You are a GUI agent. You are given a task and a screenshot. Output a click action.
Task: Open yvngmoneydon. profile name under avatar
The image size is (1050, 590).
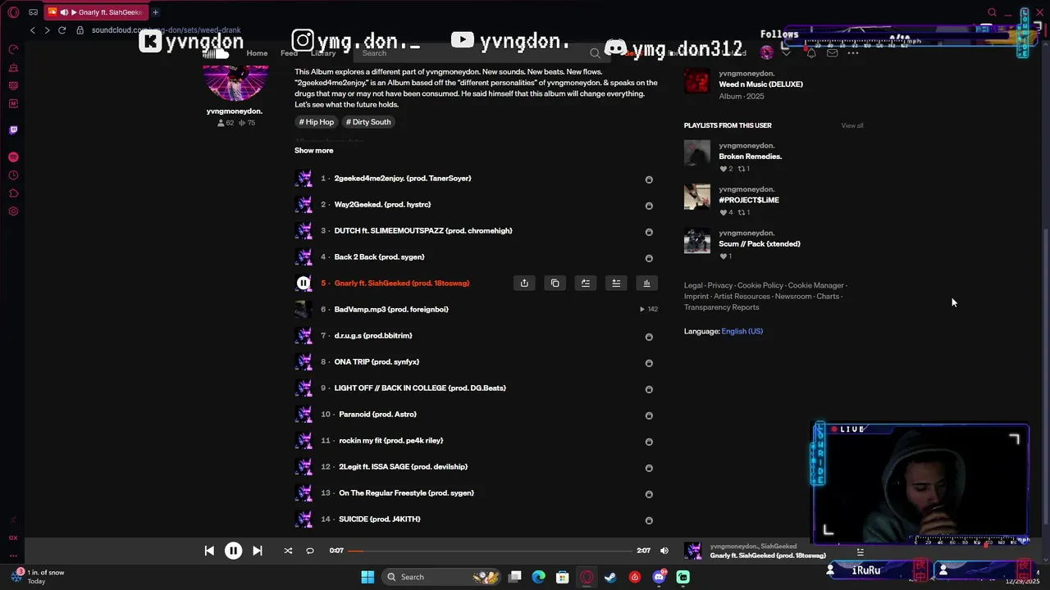(x=235, y=111)
